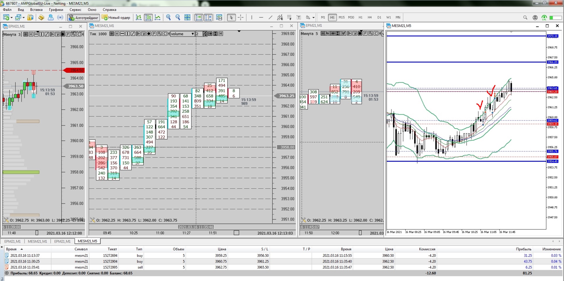Select the Text label tool
The width and height of the screenshot is (564, 281).
coord(299,17)
